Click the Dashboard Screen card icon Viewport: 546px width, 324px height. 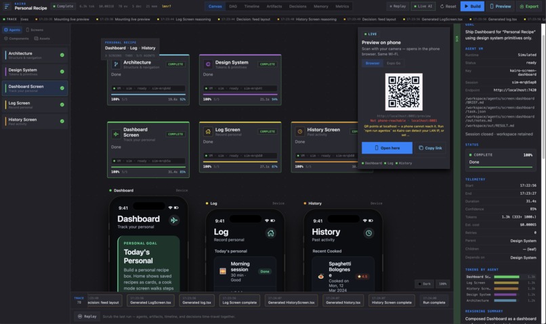(x=116, y=134)
